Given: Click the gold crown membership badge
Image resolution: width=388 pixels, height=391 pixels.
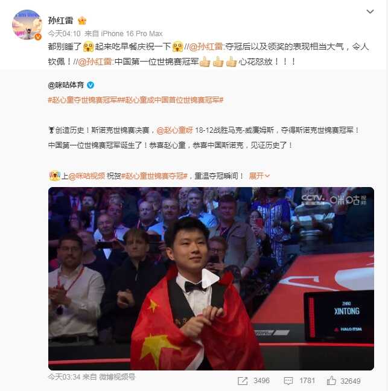Looking at the screenshot, I should click(x=82, y=21).
